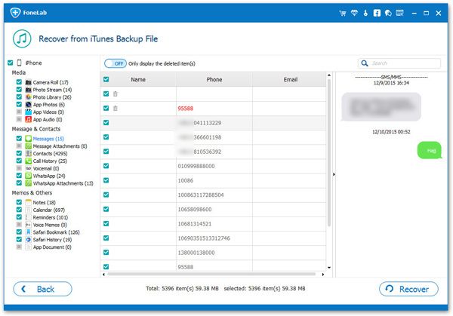Click the music note iTunes icon
The image size is (453, 316).
coord(22,38)
